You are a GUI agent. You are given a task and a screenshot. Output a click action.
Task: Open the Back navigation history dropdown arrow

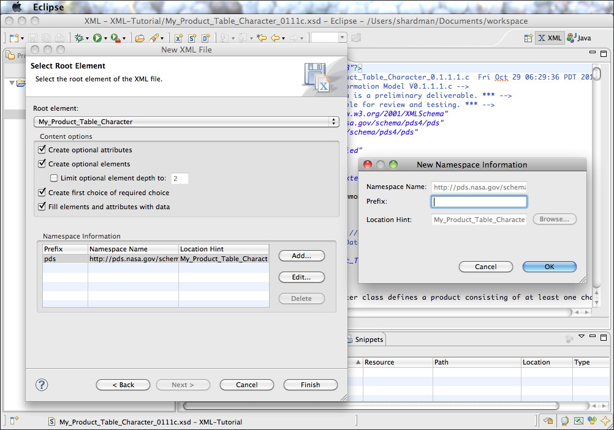[283, 39]
